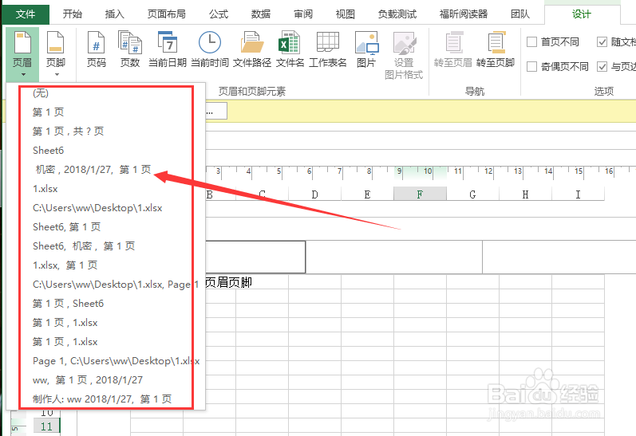This screenshot has height=436, width=636.
Task: Switch to the 数据 ribbon tab
Action: tap(261, 14)
